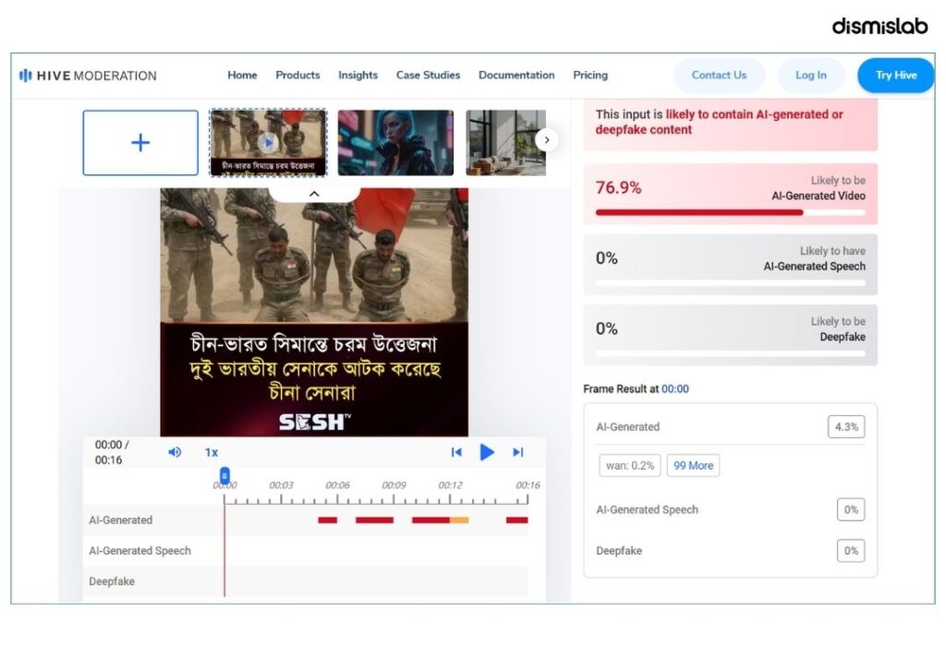Click the orange AI-Generated timeline segment
This screenshot has height=657, width=946.
(459, 520)
